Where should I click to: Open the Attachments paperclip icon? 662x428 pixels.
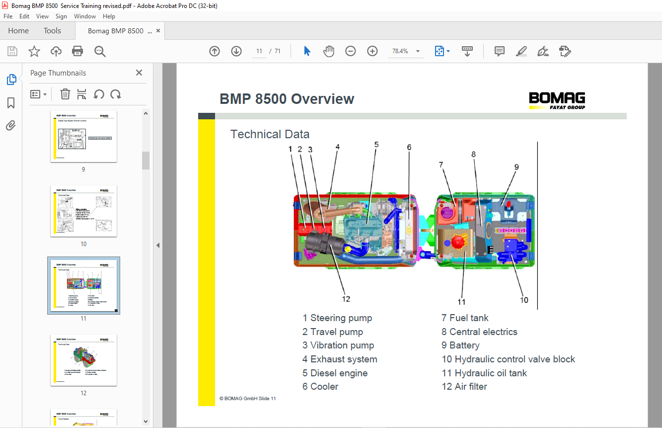tap(11, 126)
